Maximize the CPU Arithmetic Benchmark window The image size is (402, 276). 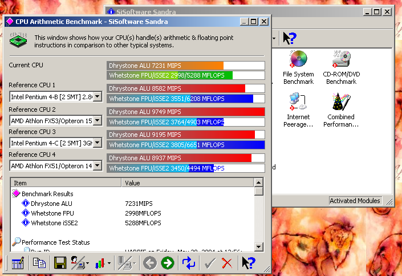coord(254,22)
